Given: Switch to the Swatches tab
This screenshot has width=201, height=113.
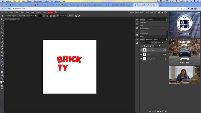Looking at the screenshot, I should tap(149, 20).
